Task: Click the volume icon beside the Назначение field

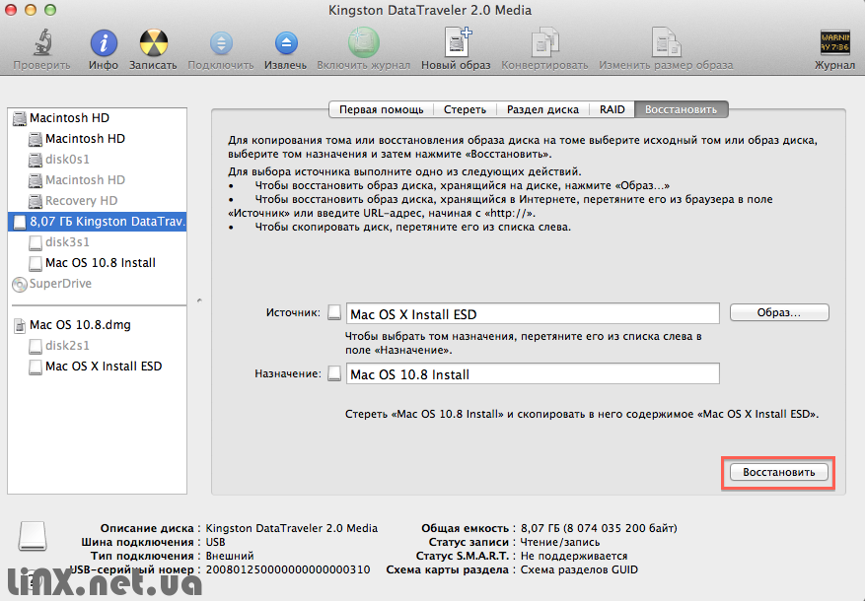Action: pyautogui.click(x=333, y=373)
